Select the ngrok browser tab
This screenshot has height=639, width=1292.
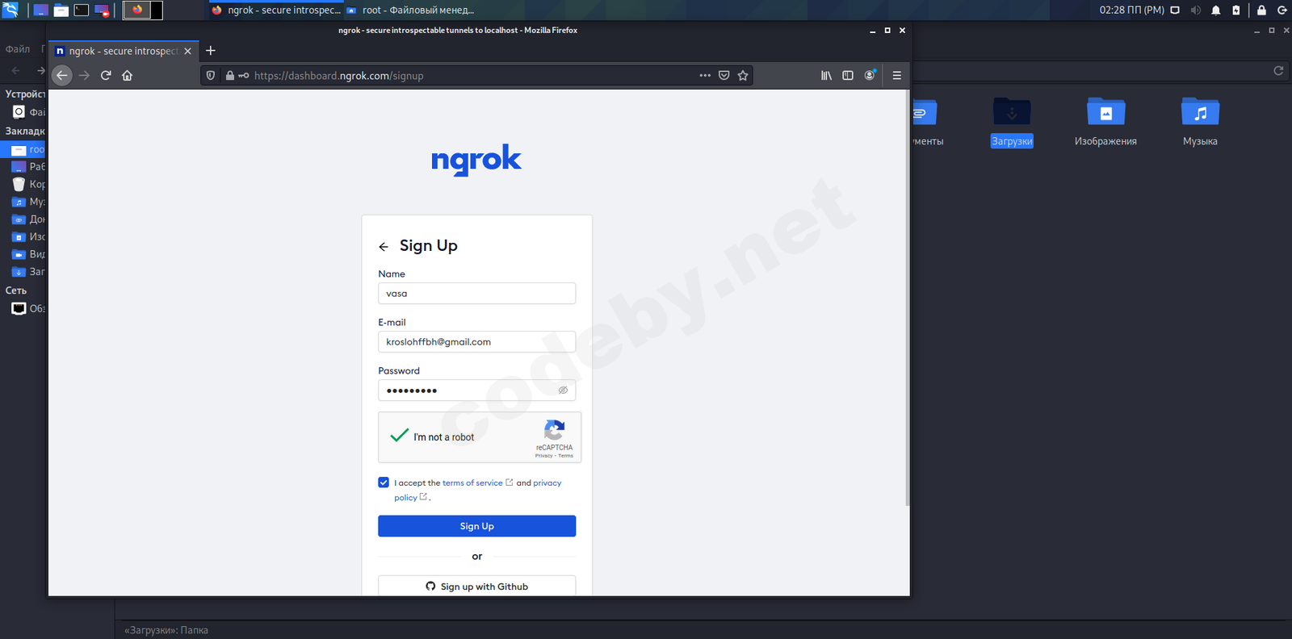[124, 51]
